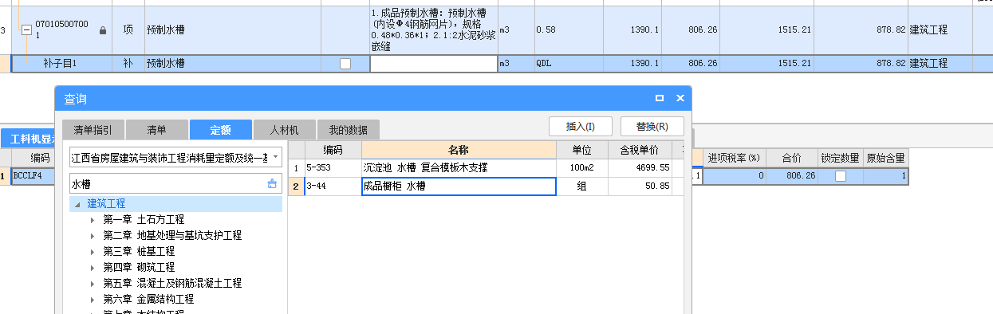Select 第四章 砌筑工程 in tree

click(x=139, y=267)
